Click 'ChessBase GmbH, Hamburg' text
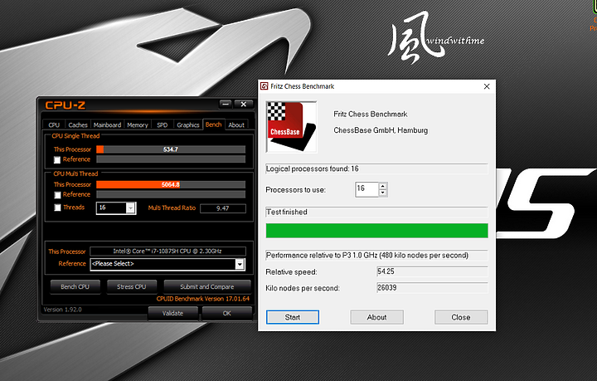The width and height of the screenshot is (597, 381). coord(381,130)
